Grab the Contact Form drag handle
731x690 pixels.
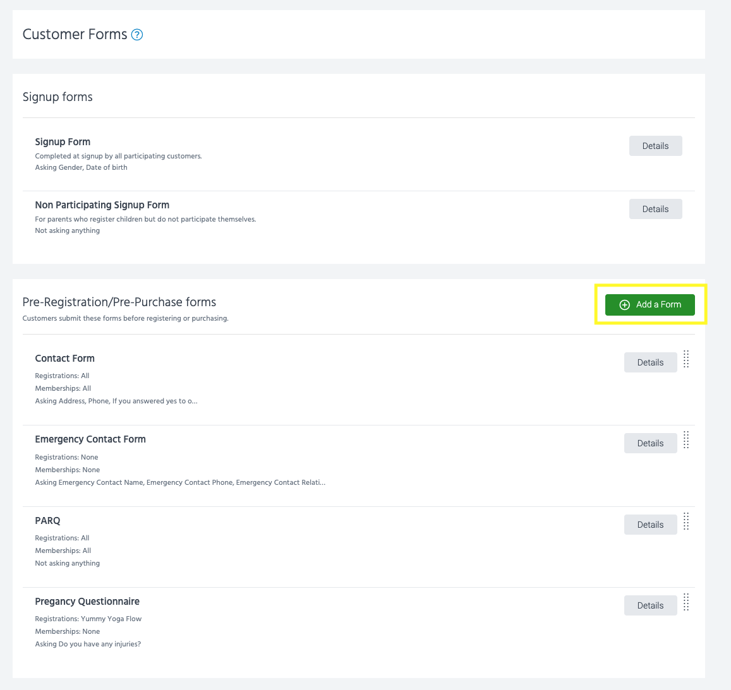tap(686, 359)
